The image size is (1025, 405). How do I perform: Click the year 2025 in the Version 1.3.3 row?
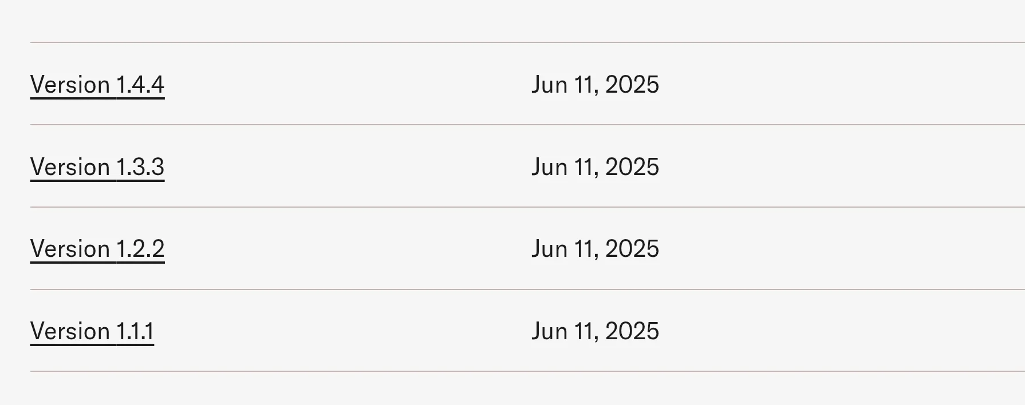pos(632,167)
